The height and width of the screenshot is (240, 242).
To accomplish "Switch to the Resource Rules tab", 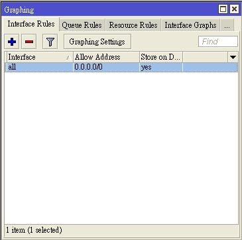I will tap(133, 25).
